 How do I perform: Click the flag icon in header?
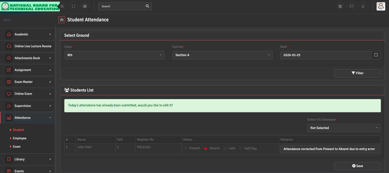pyautogui.click(x=351, y=6)
